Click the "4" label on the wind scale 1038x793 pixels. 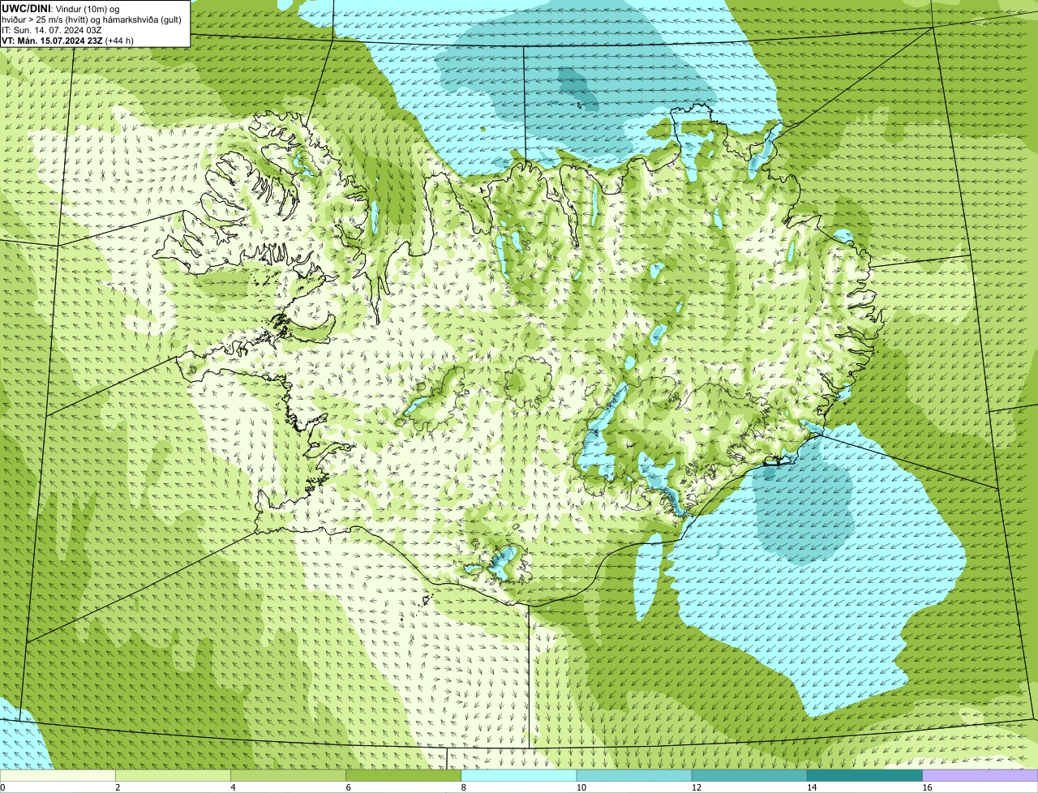point(233,787)
